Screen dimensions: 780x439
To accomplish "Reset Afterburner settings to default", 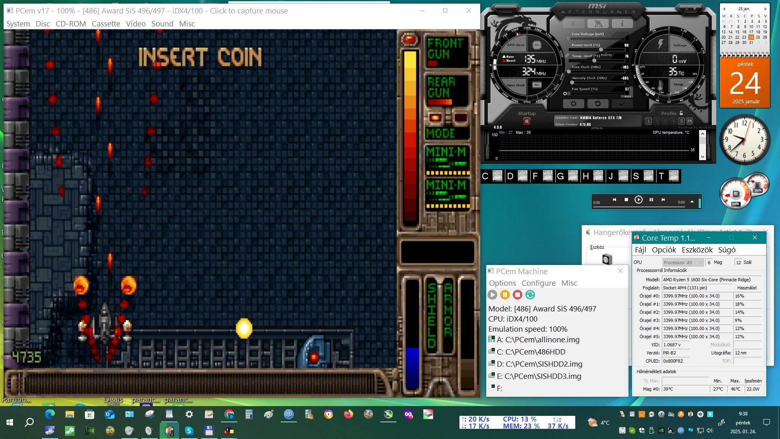I will [598, 104].
